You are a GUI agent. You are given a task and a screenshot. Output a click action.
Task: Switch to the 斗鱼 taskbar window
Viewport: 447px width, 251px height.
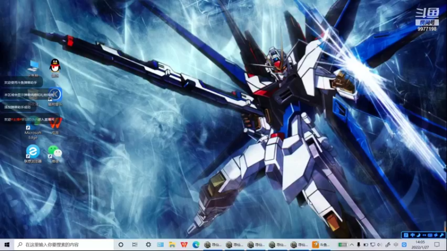[321, 245]
